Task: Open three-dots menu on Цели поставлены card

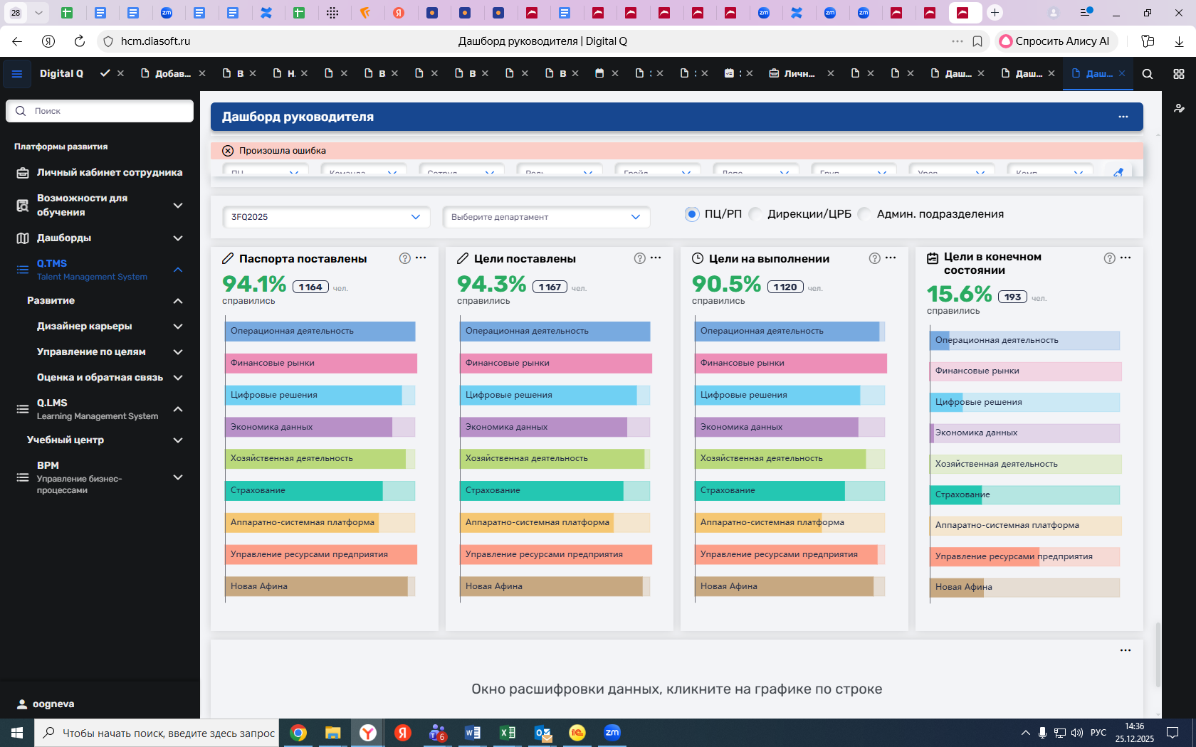Action: coord(656,258)
